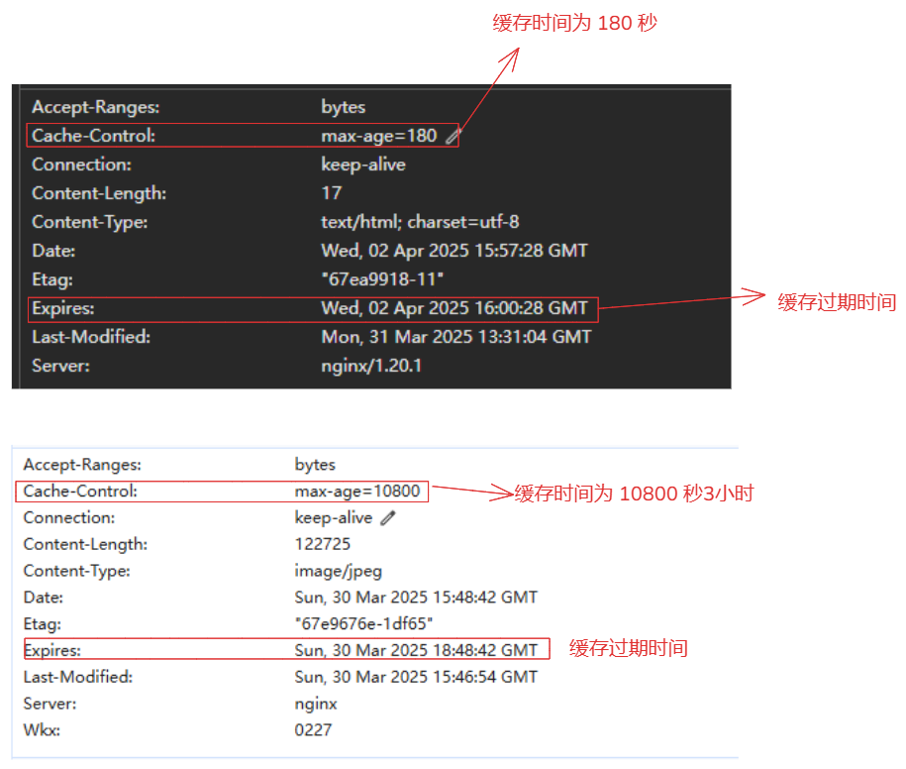Screen dimensions: 906x769
Task: Select Etag value "67e9676e-1df65"
Action: 363,624
